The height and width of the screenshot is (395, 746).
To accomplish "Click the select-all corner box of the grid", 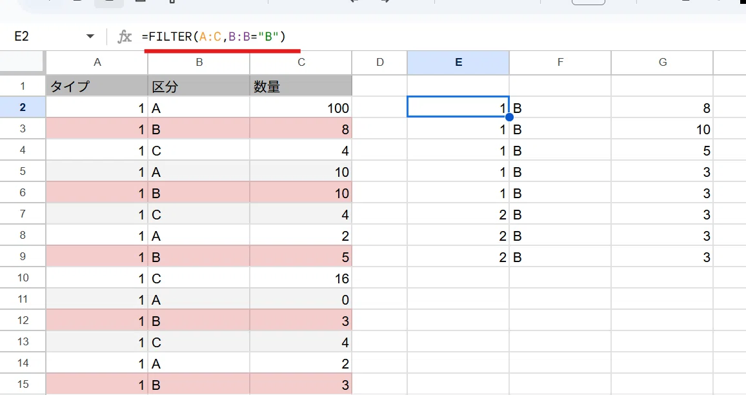I will (23, 63).
